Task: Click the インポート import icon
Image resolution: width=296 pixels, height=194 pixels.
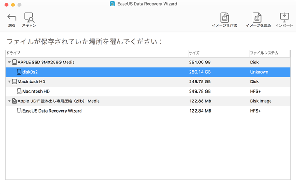Action: point(284,18)
